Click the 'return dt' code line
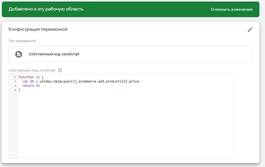The image size is (265, 167). pyautogui.click(x=31, y=86)
